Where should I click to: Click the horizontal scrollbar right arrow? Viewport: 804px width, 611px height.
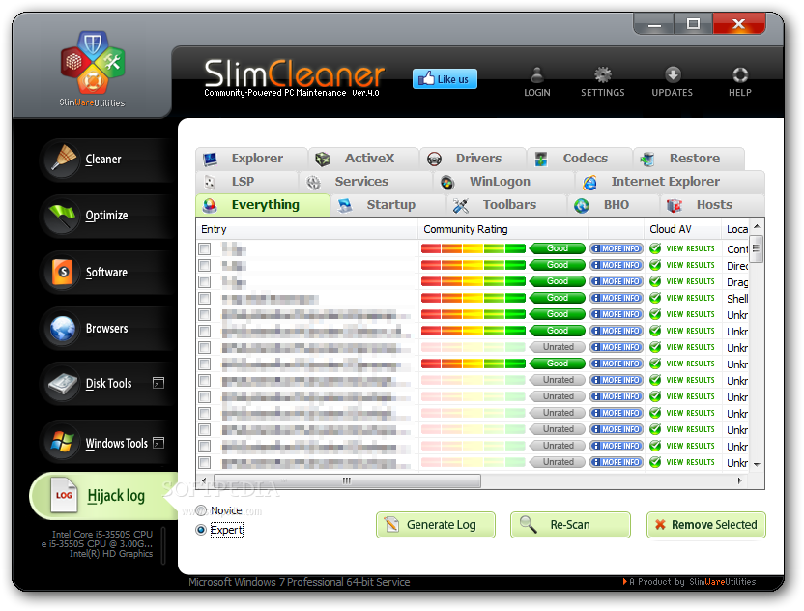pyautogui.click(x=740, y=481)
